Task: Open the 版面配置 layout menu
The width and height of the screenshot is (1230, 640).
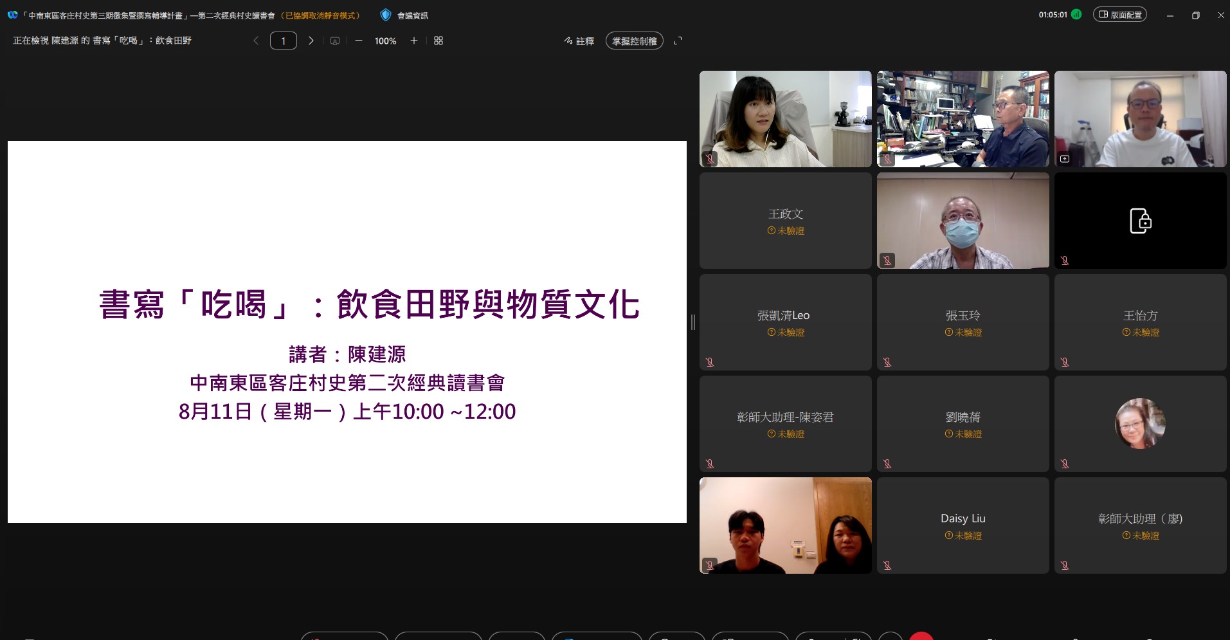Action: (x=1120, y=14)
